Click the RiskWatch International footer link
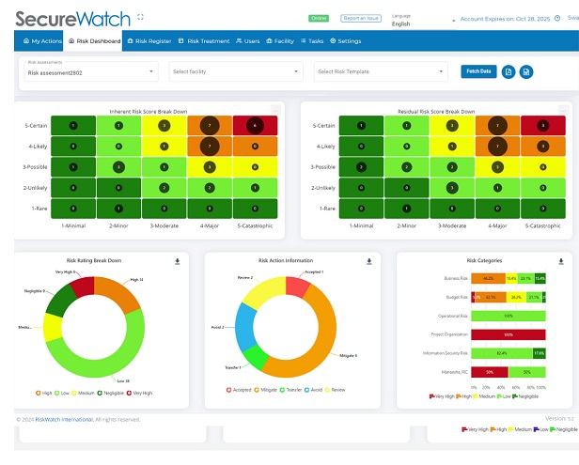The image size is (579, 465). point(63,419)
